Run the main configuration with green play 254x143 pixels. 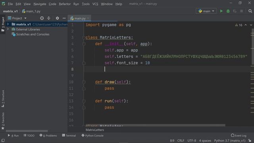tap(221, 11)
